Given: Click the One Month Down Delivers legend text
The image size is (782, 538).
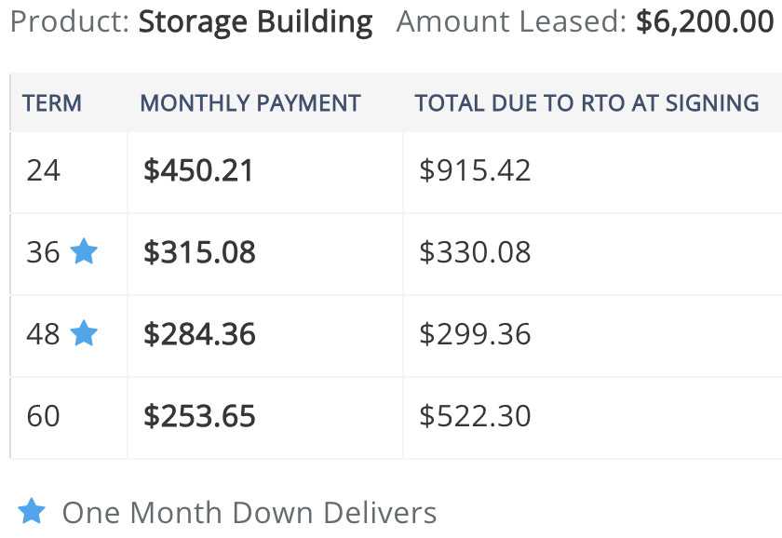Looking at the screenshot, I should 249,512.
